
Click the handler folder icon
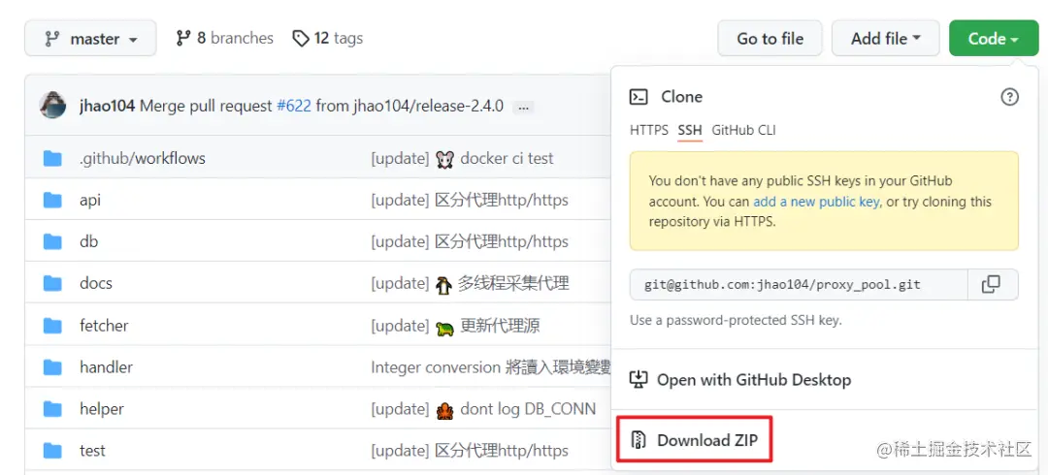(52, 366)
